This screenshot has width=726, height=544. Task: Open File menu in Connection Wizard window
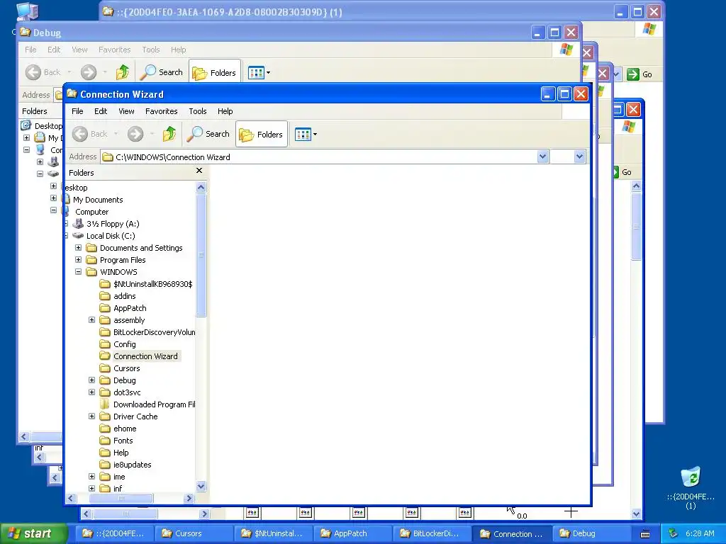click(x=77, y=111)
